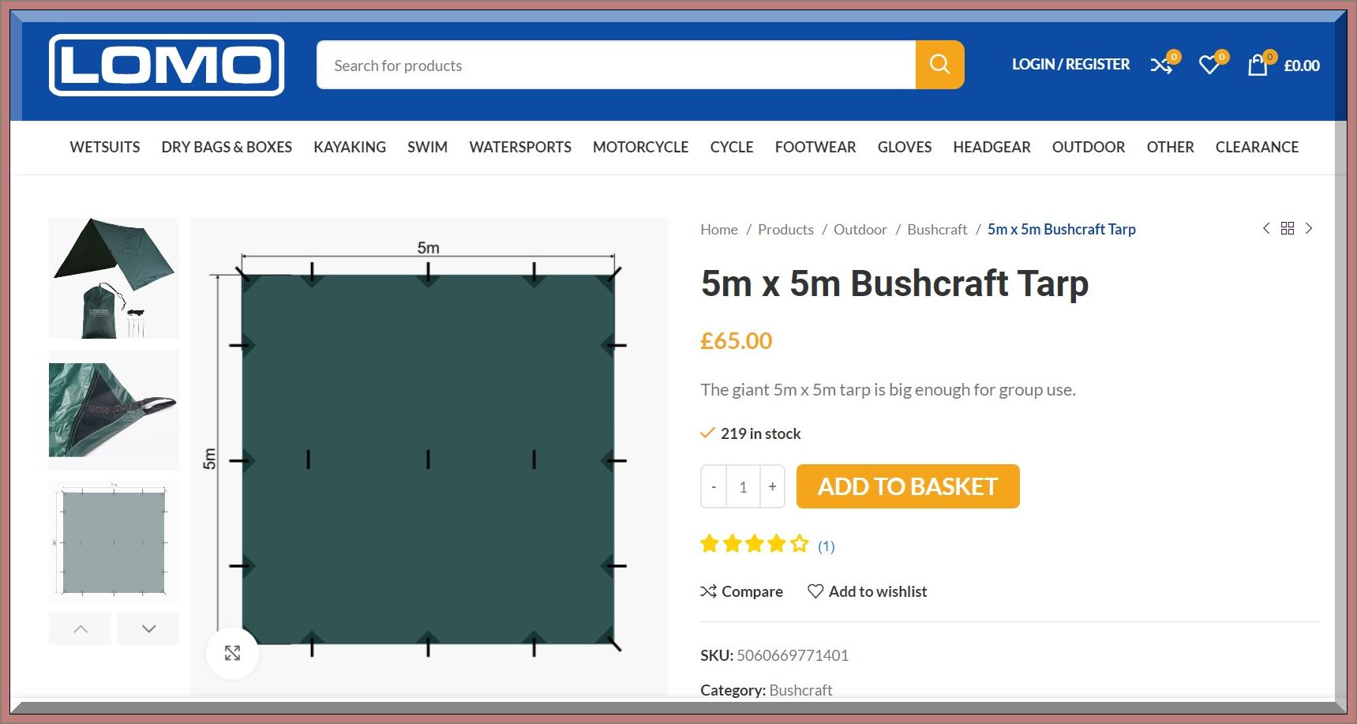Go to next product arrow
Viewport: 1357px width, 724px height.
pyautogui.click(x=1309, y=229)
